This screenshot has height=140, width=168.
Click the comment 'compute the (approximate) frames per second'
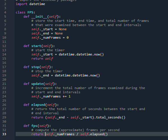(x=77, y=130)
